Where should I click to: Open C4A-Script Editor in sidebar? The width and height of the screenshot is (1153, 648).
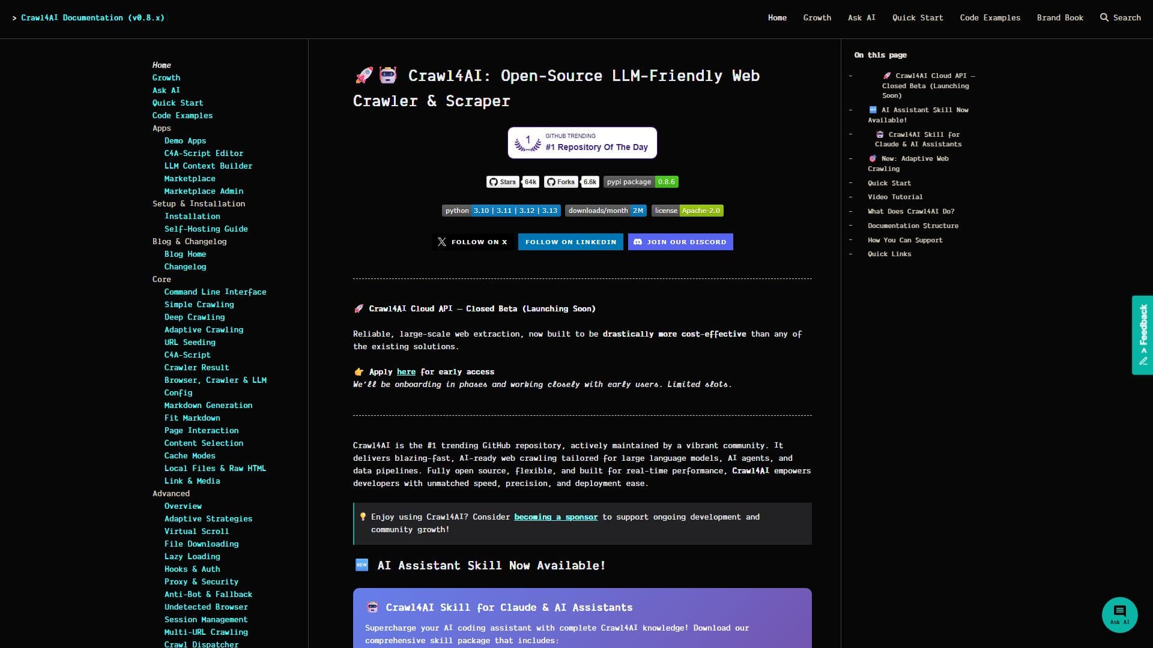(204, 154)
